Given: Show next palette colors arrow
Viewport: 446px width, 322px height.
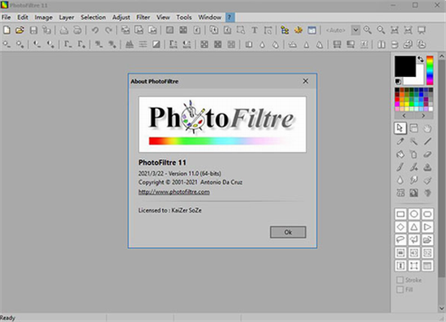Looking at the screenshot, I should click(423, 116).
